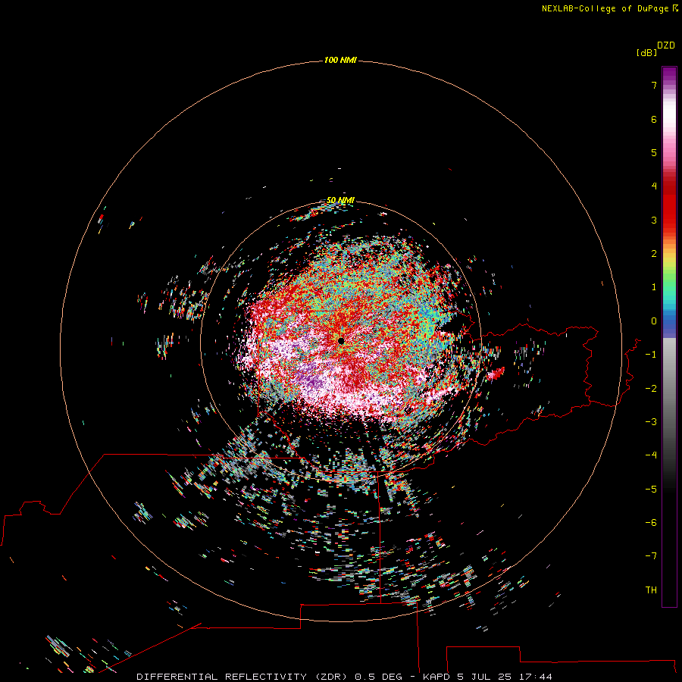Click the -2 value on the color scale

tap(651, 389)
